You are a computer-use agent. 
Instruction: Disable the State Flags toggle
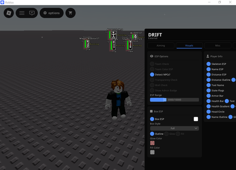pyautogui.click(x=209, y=91)
